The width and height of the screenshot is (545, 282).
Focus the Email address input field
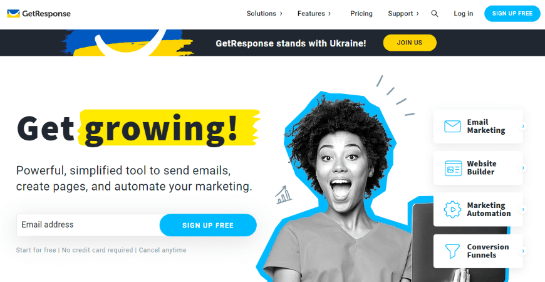tap(88, 225)
